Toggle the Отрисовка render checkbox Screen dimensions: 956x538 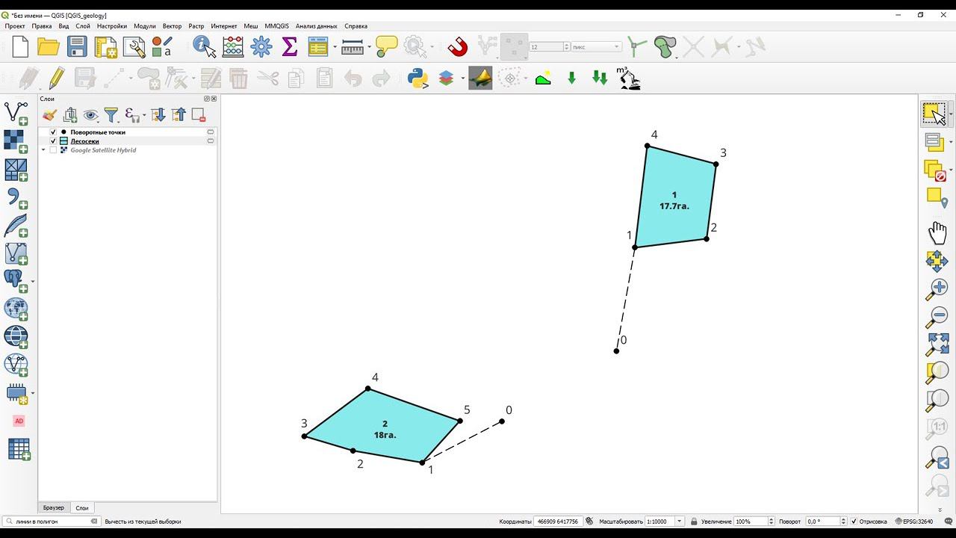[x=854, y=522]
